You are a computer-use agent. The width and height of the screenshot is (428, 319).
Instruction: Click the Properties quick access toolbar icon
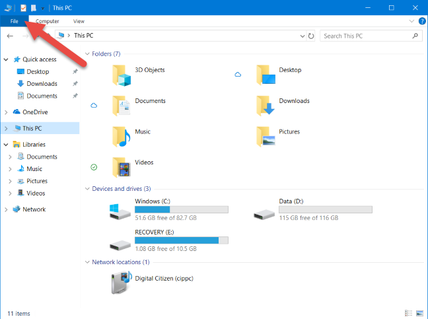[x=24, y=8]
